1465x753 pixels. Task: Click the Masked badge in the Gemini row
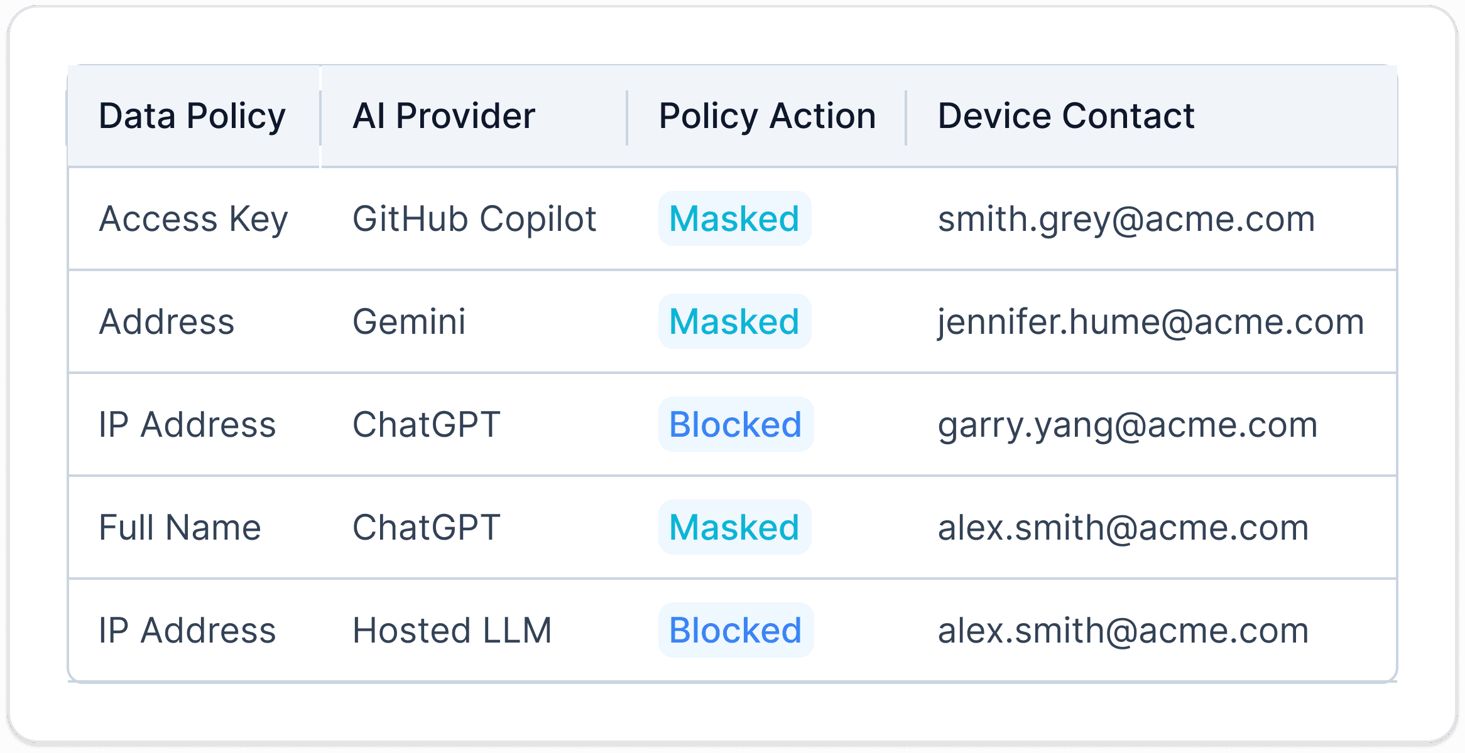(734, 322)
